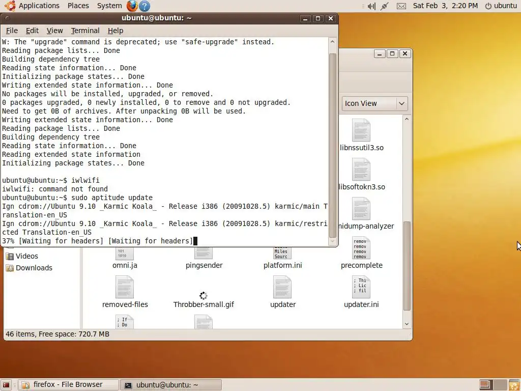
Task: Click File Browser scrollbar up arrow
Action: (407, 119)
